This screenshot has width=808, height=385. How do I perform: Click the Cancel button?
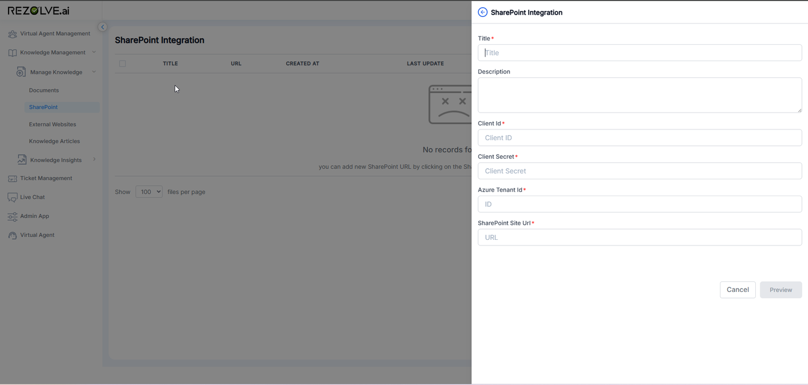pos(737,290)
